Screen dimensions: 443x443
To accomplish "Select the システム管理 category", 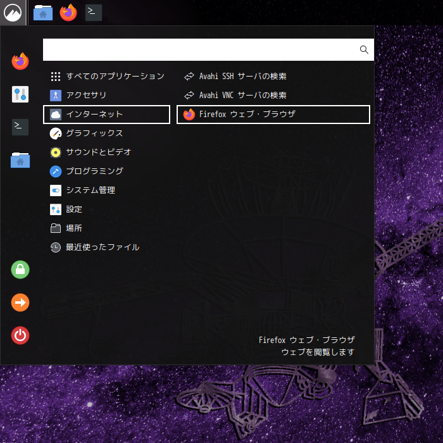I will click(106, 190).
